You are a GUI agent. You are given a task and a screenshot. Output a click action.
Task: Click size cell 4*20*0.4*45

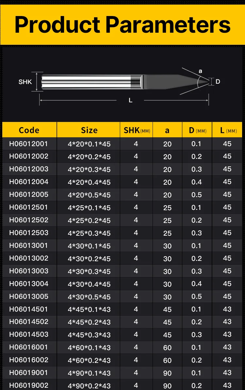click(x=89, y=182)
